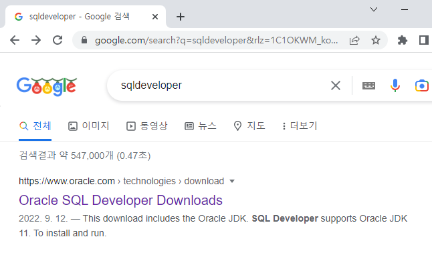Bookmark this page with the star icon
Viewport: 432px width, 253px height.
(376, 41)
